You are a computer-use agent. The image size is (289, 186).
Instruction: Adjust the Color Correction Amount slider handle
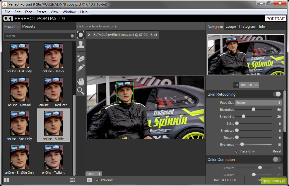click(260, 167)
